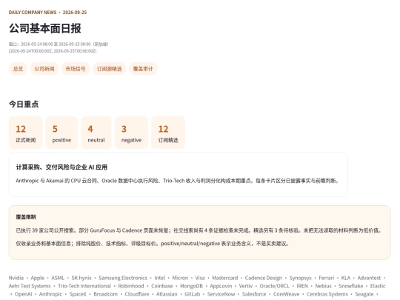400x300 pixels.
Task: Click Anthropic in the company list
Action: click(50, 294)
